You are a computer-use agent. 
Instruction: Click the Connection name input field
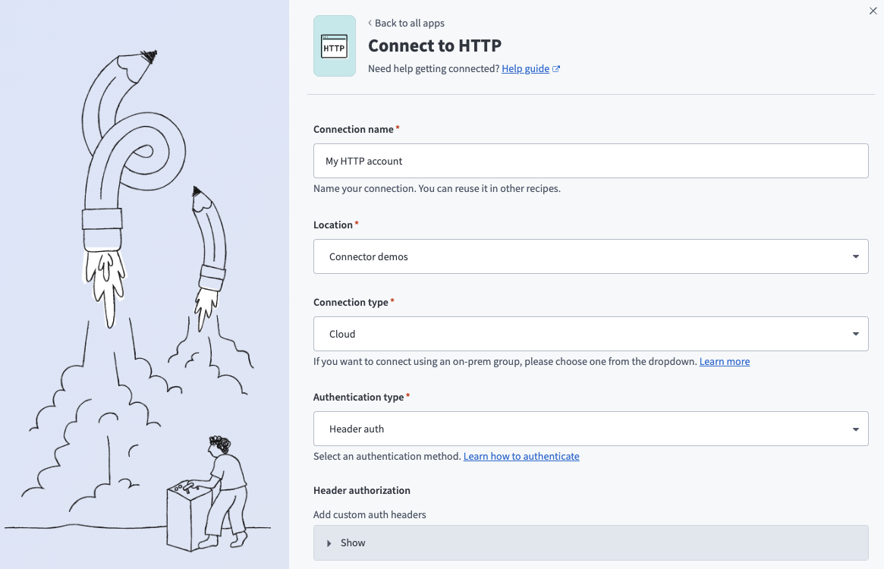coord(591,161)
